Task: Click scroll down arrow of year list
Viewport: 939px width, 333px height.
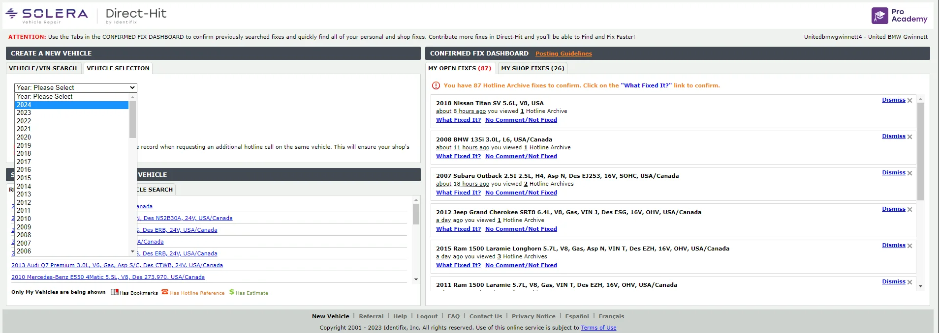Action: click(x=132, y=251)
